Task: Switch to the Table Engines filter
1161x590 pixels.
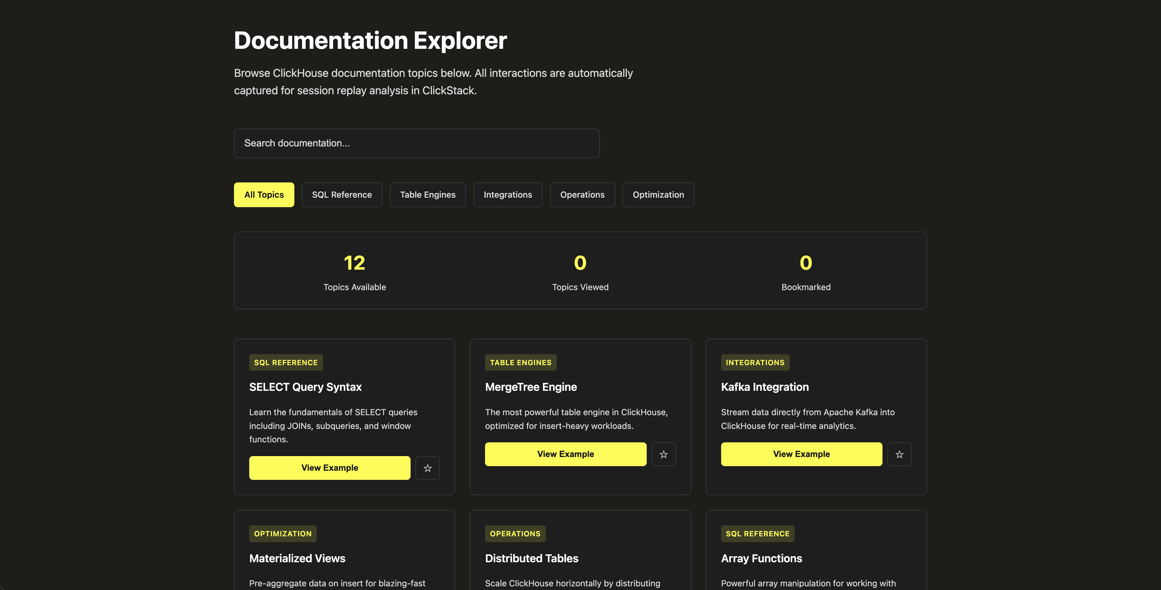Action: (427, 195)
